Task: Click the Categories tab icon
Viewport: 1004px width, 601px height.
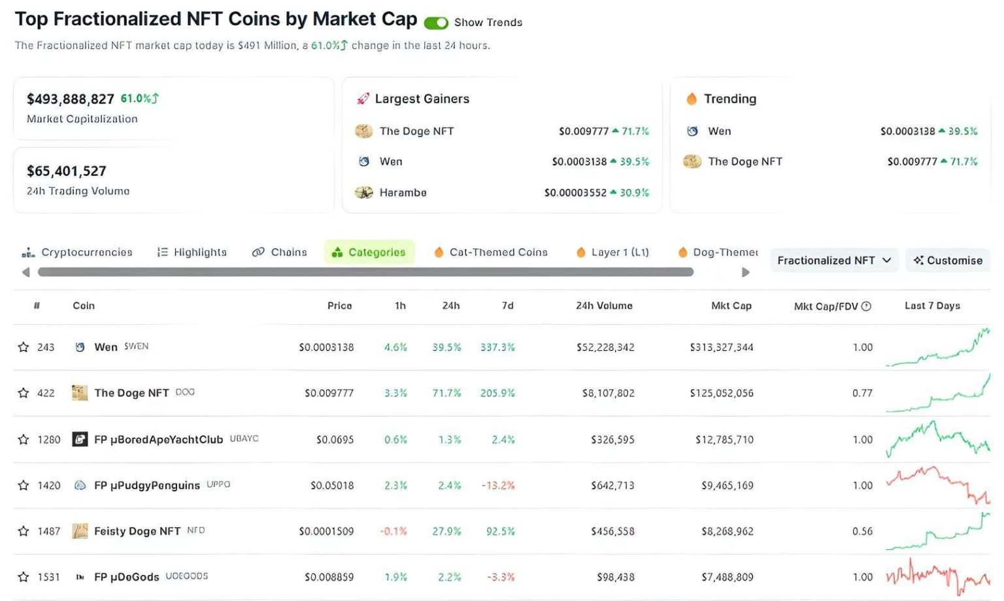Action: [338, 252]
